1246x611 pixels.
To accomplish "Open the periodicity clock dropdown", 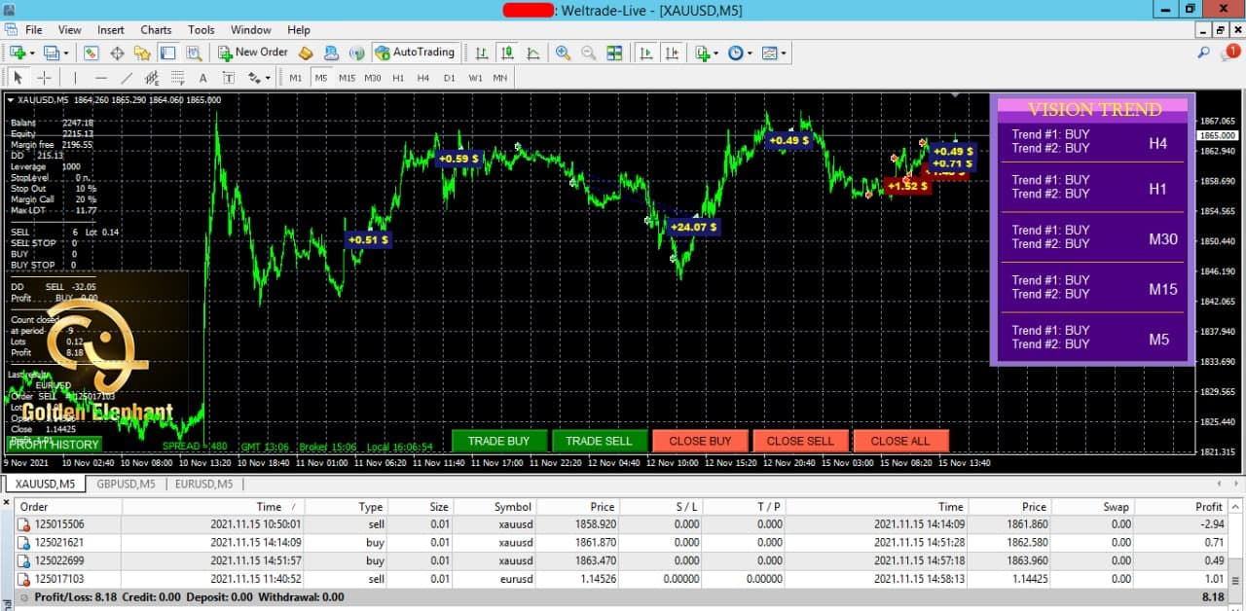I will [749, 53].
